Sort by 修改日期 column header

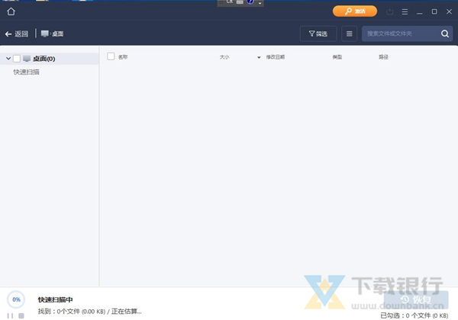pos(275,57)
